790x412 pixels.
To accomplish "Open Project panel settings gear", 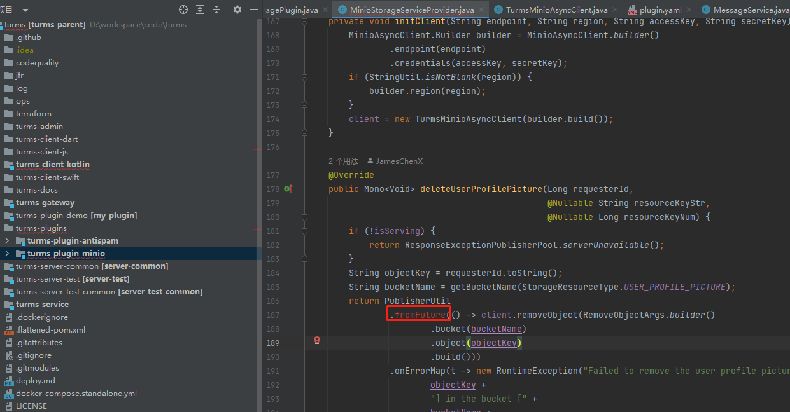I will [236, 10].
